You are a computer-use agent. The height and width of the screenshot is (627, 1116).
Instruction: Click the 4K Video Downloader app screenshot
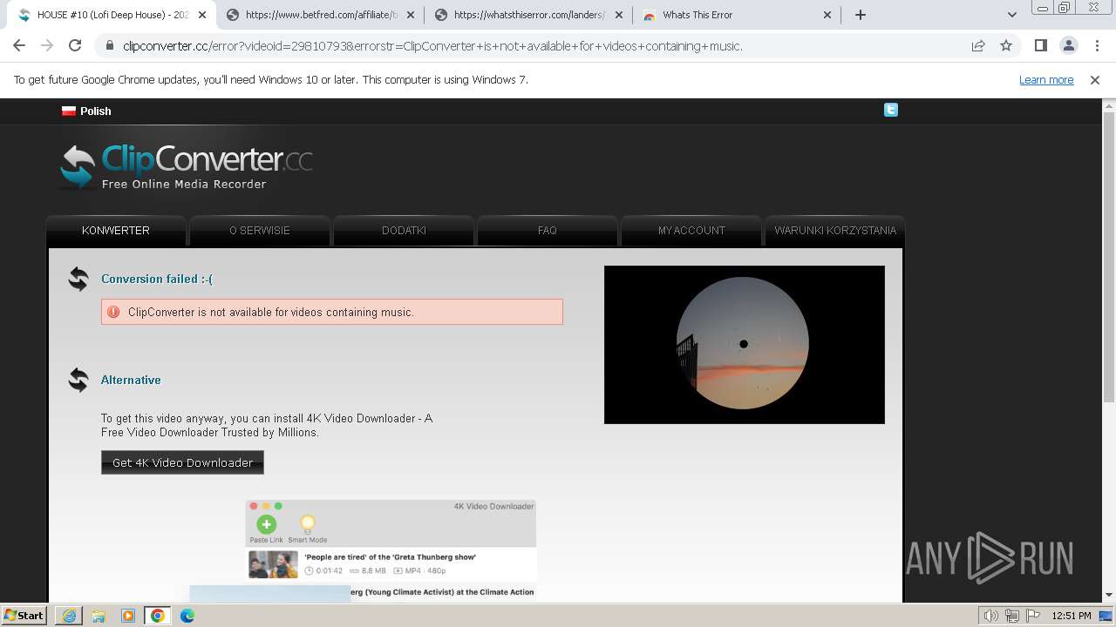click(x=363, y=550)
